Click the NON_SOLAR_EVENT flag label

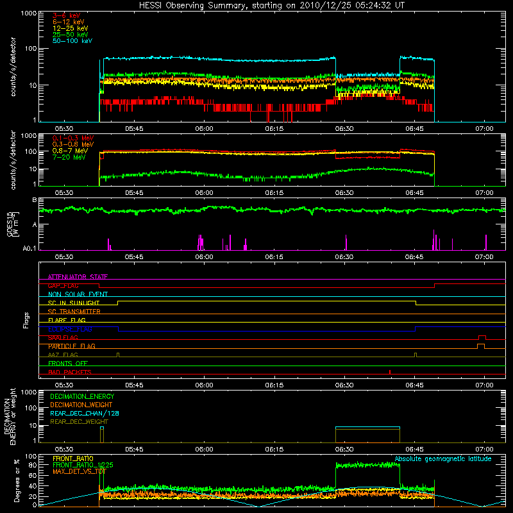[78, 294]
